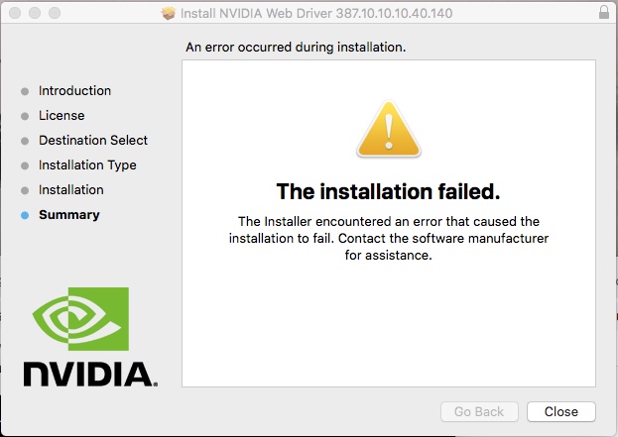Select the Installation step in the sidebar
This screenshot has height=437, width=618.
[x=70, y=190]
